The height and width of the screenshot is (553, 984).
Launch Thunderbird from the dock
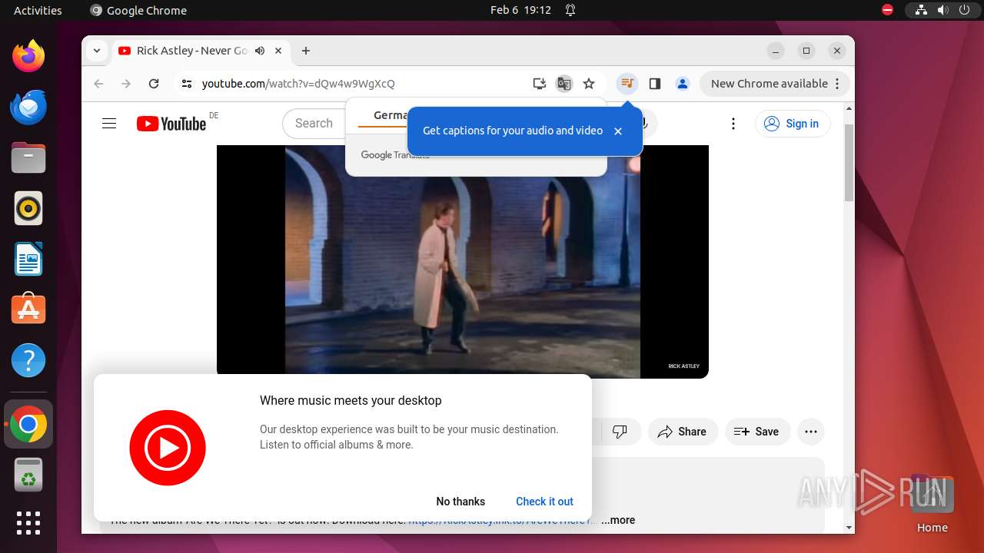[x=28, y=107]
